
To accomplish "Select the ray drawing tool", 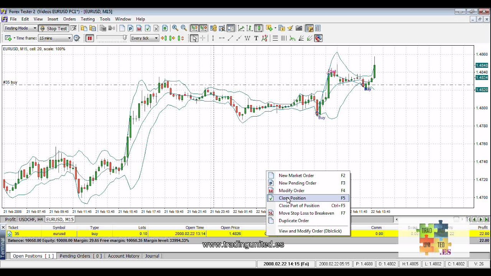I will pos(239,38).
